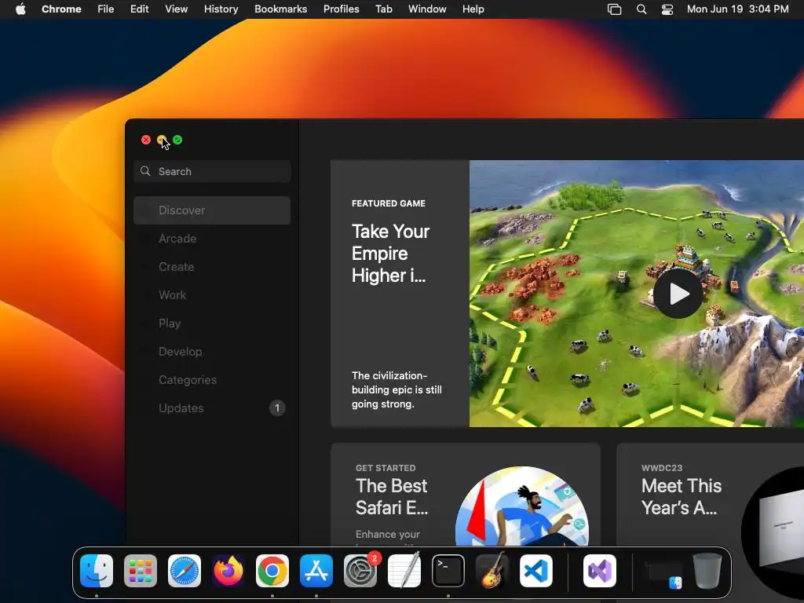Viewport: 804px width, 603px height.
Task: Launch Firefox from the Dock
Action: click(228, 571)
